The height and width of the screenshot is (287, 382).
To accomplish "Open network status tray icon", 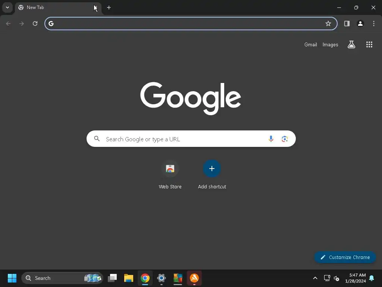I will pos(327,278).
